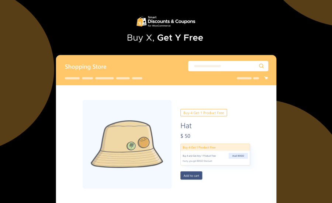The height and width of the screenshot is (203, 332).
Task: Click the Hat product title
Action: point(186,126)
